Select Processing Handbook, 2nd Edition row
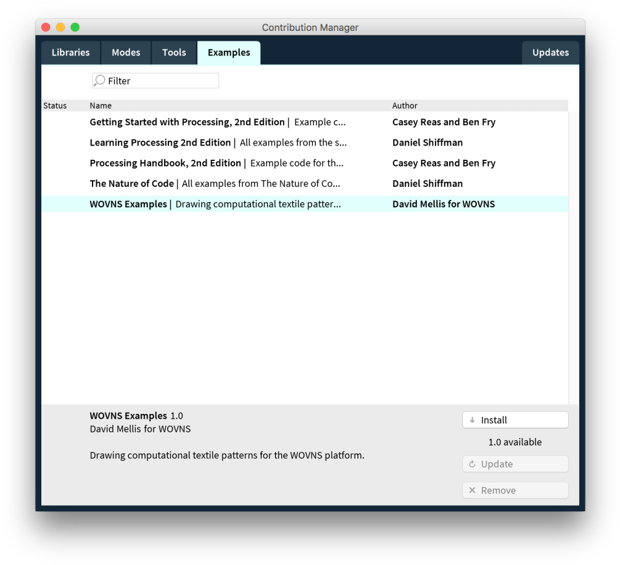The width and height of the screenshot is (620, 565). click(305, 163)
